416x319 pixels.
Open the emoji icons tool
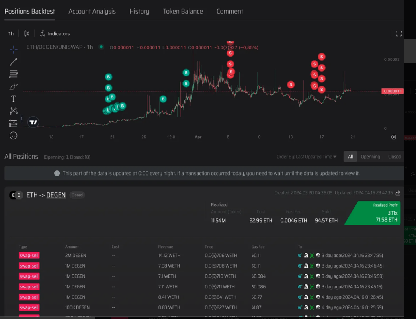13,135
